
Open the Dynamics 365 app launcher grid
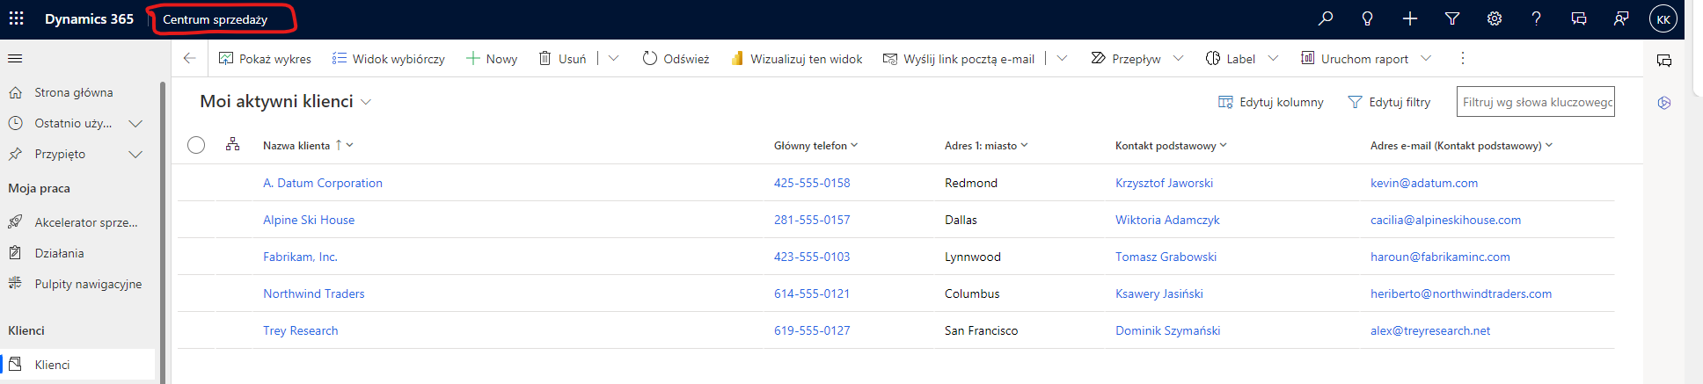16,18
